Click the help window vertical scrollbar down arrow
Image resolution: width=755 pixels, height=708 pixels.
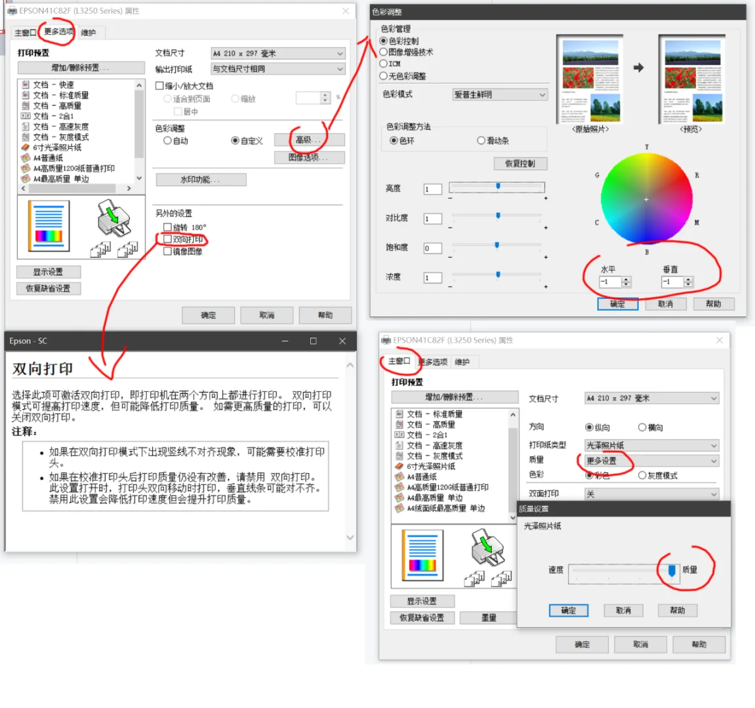(350, 537)
